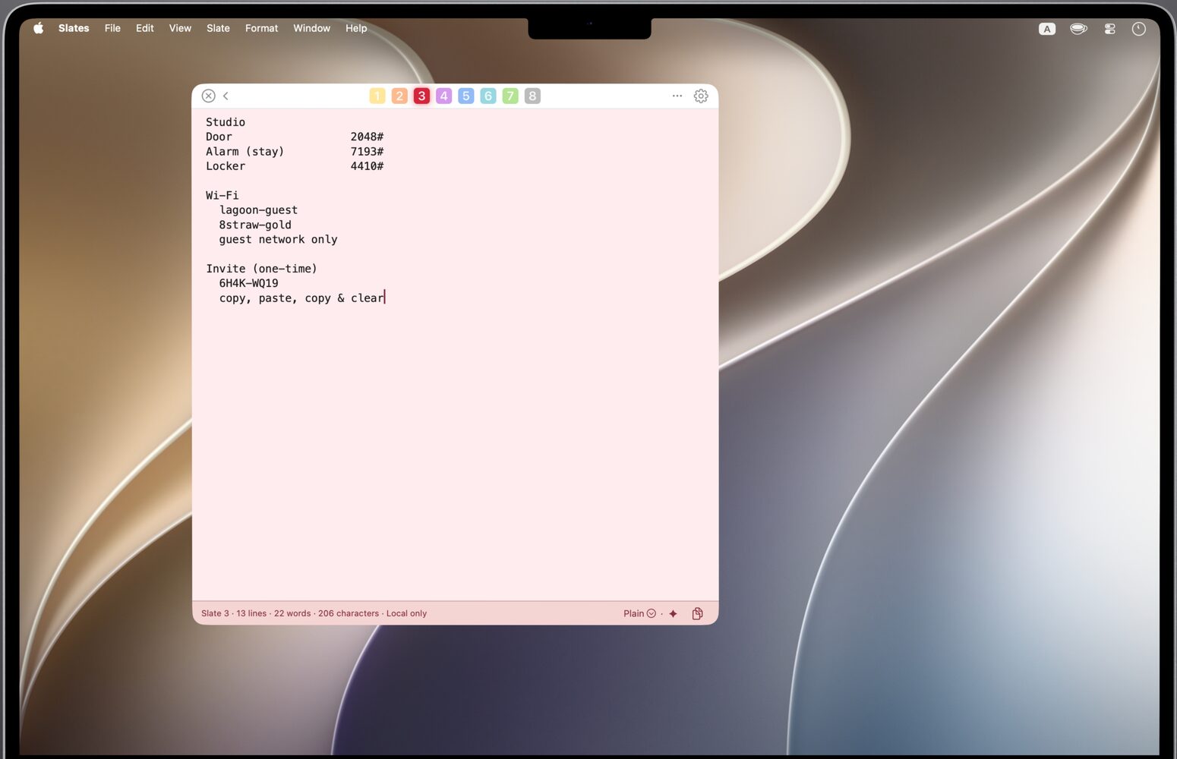Switch to slate 1 tab

[x=377, y=96]
